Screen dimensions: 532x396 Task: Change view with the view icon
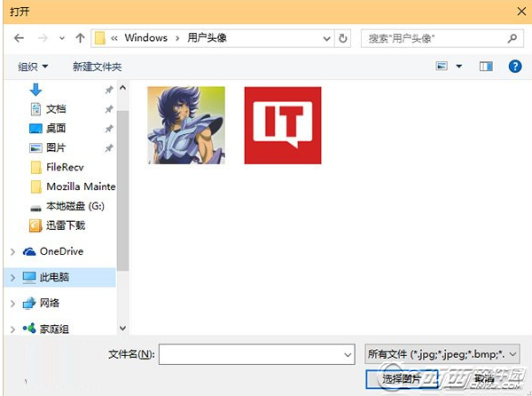tap(442, 66)
